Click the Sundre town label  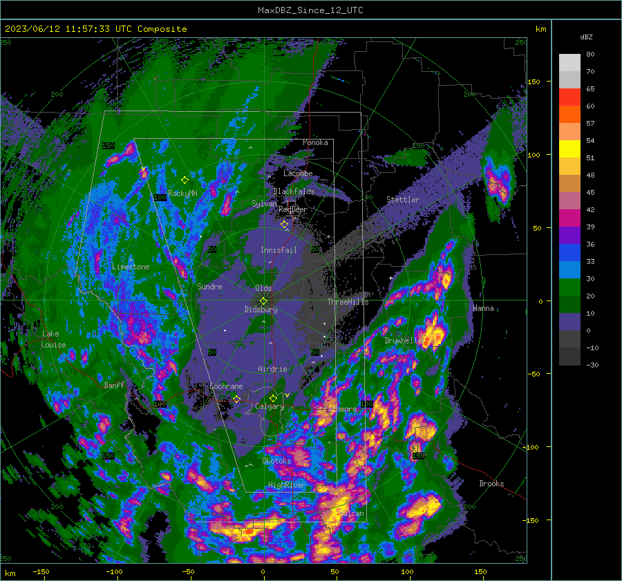(x=209, y=286)
